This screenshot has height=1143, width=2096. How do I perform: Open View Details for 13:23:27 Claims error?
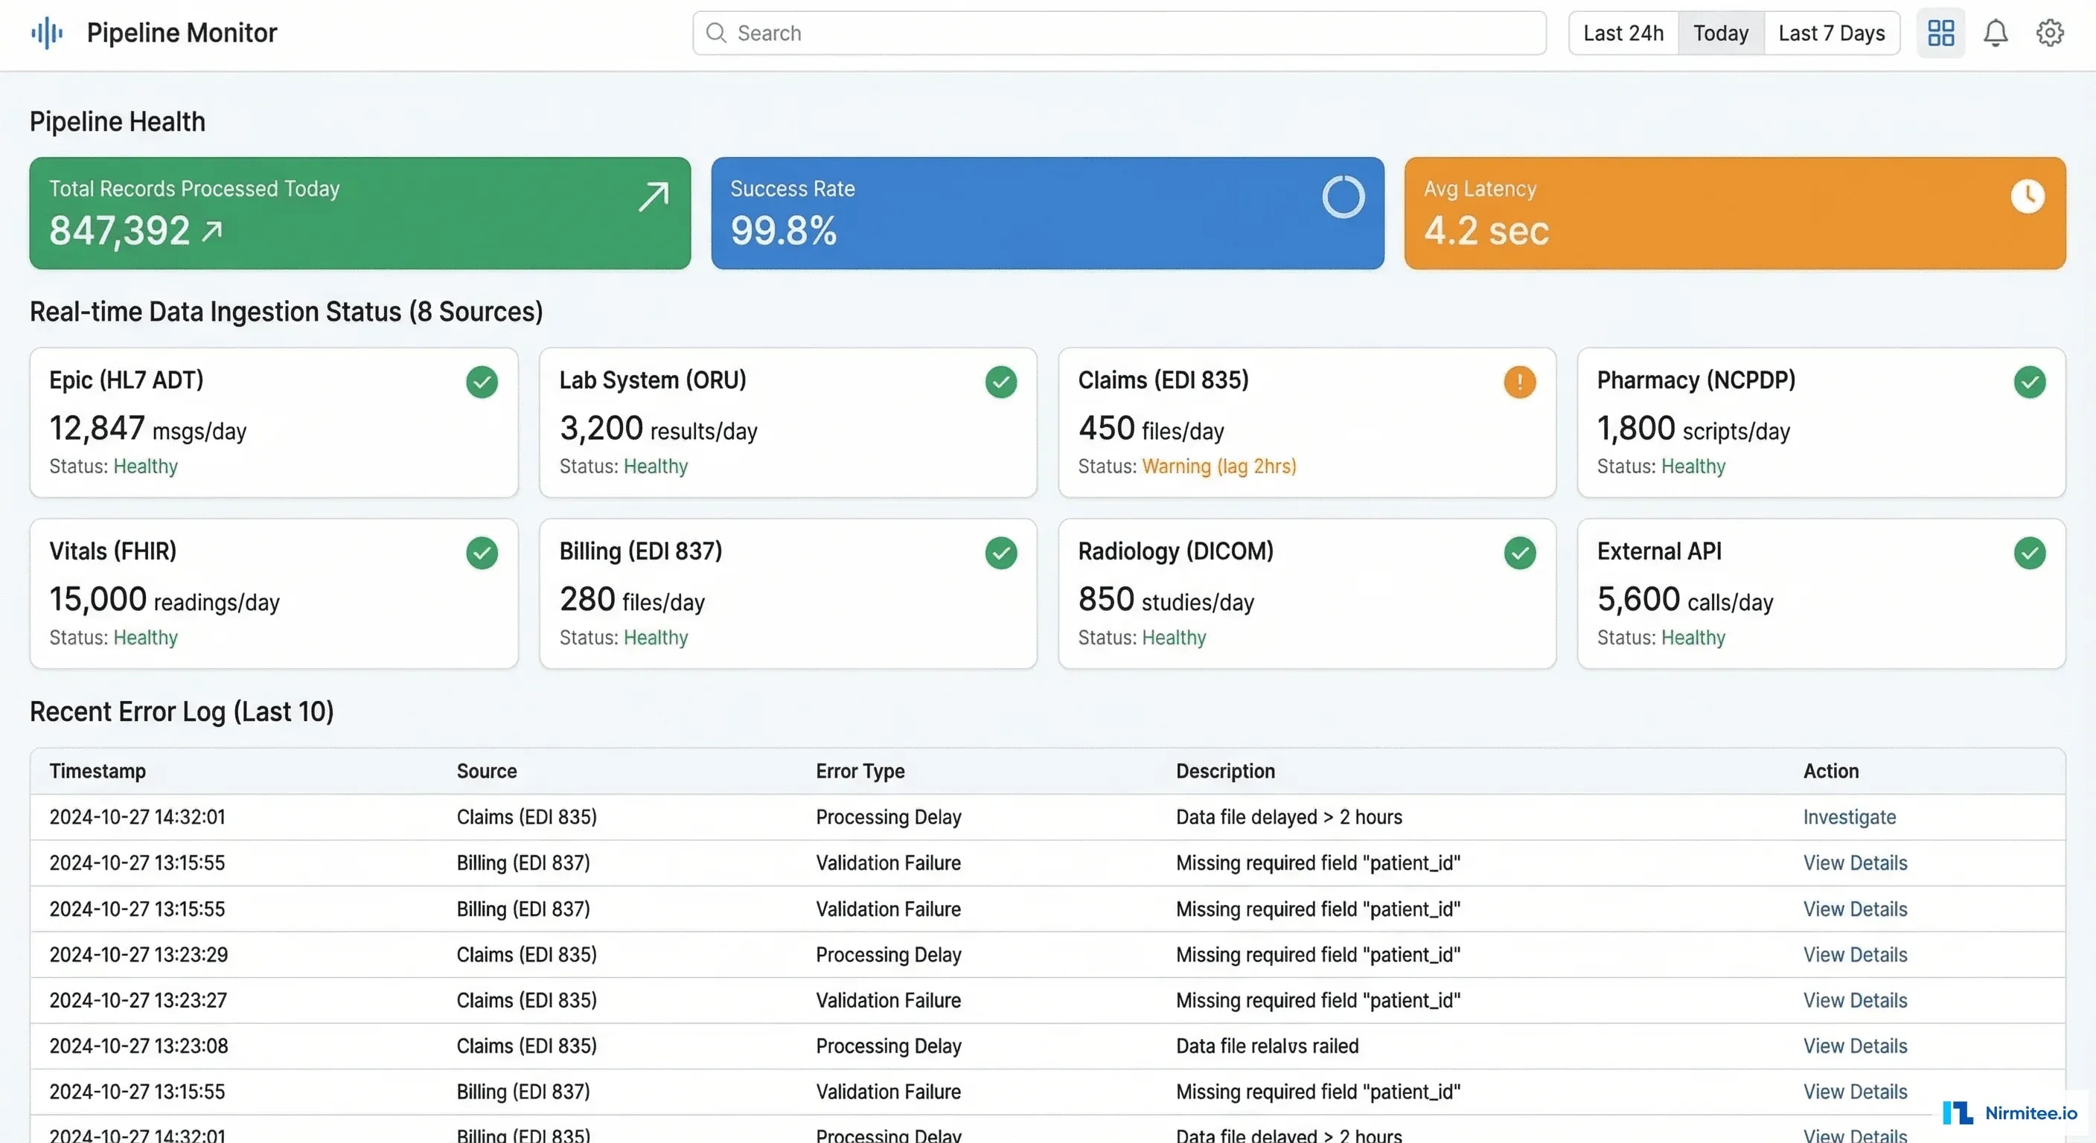pos(1854,1000)
